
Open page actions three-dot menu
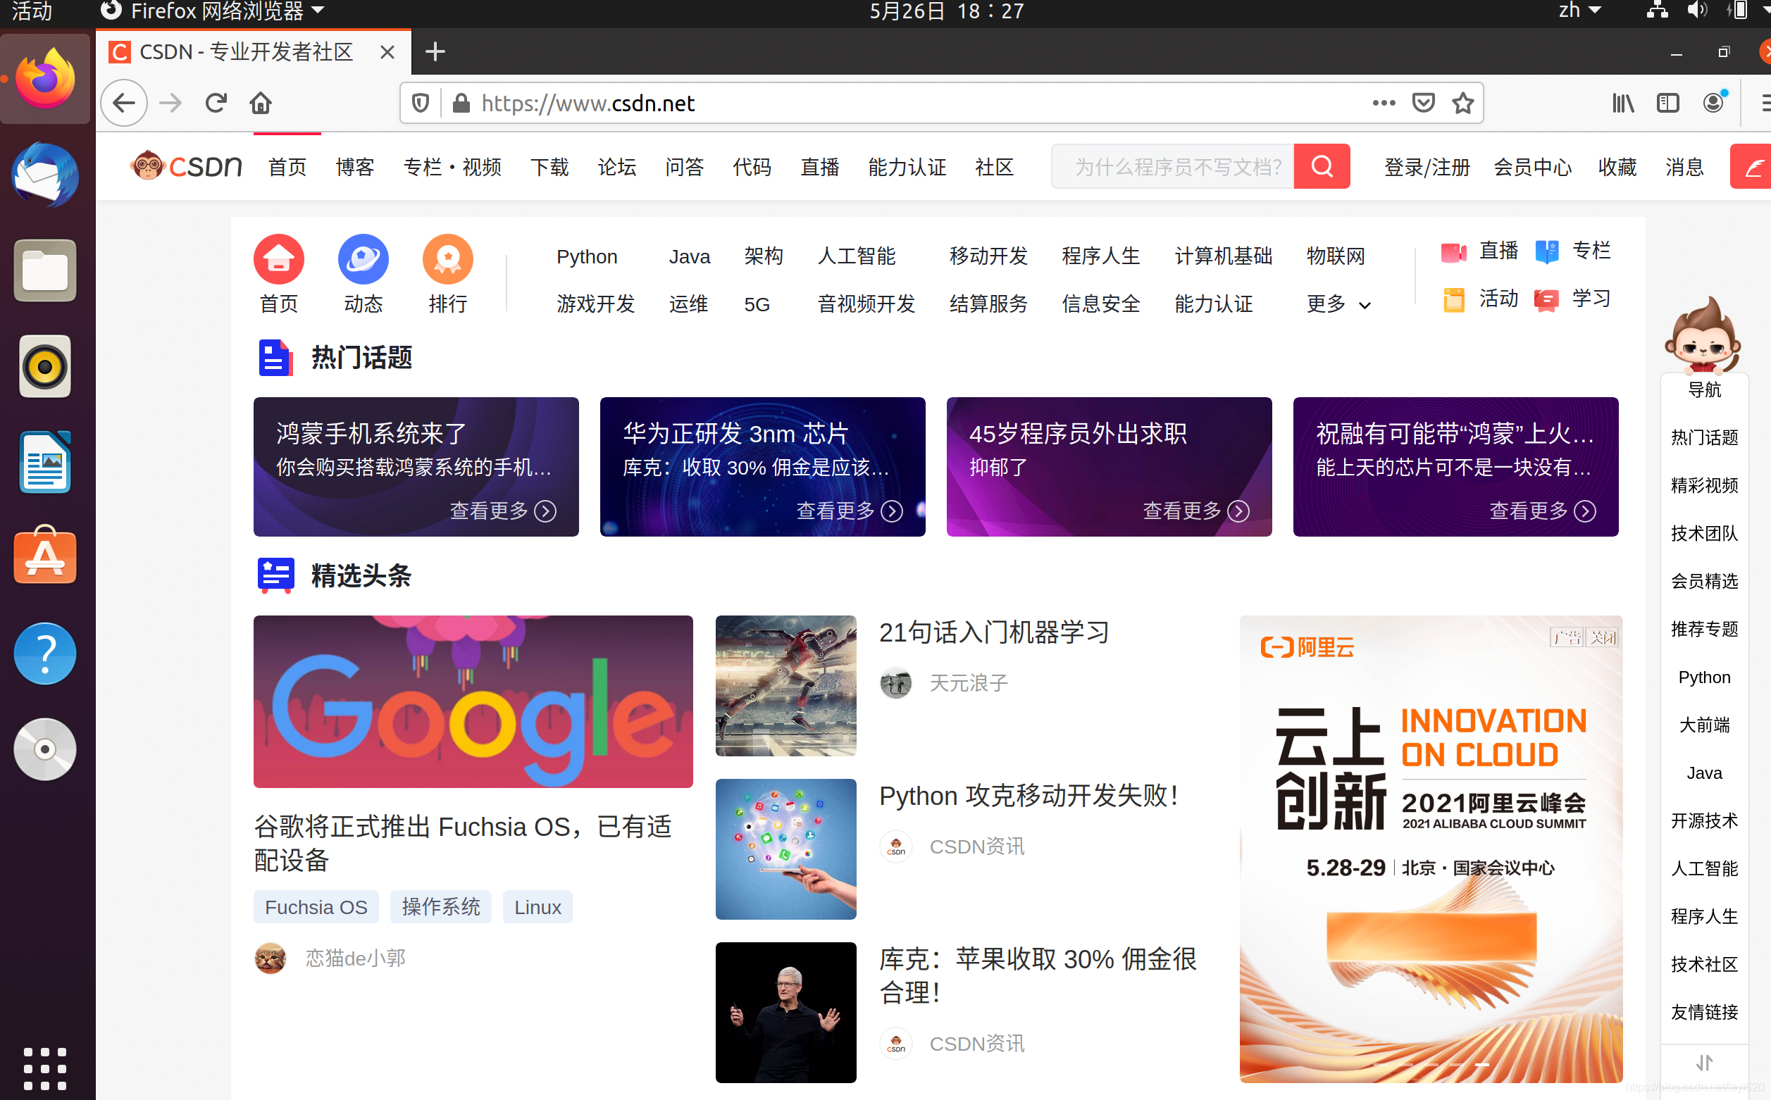1384,104
